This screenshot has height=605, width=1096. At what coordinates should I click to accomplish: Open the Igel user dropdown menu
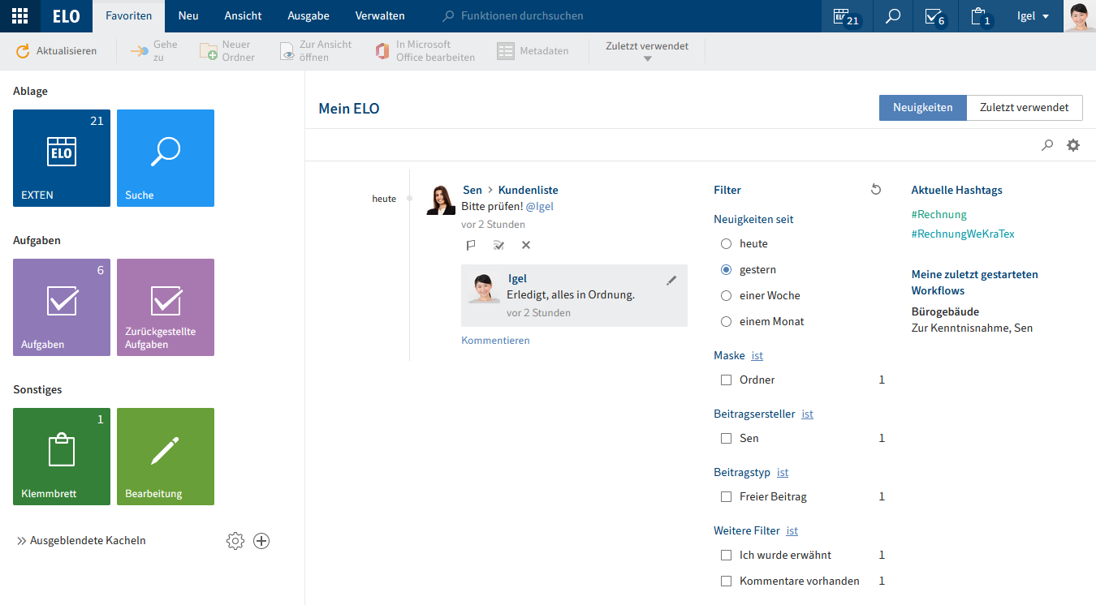pos(1033,16)
